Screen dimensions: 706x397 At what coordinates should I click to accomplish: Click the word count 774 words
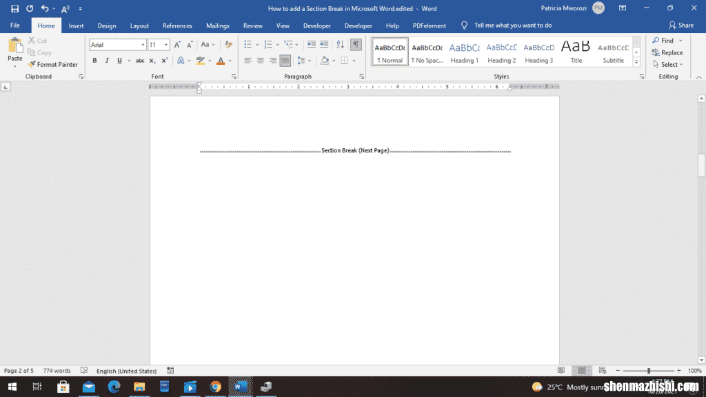click(x=57, y=370)
